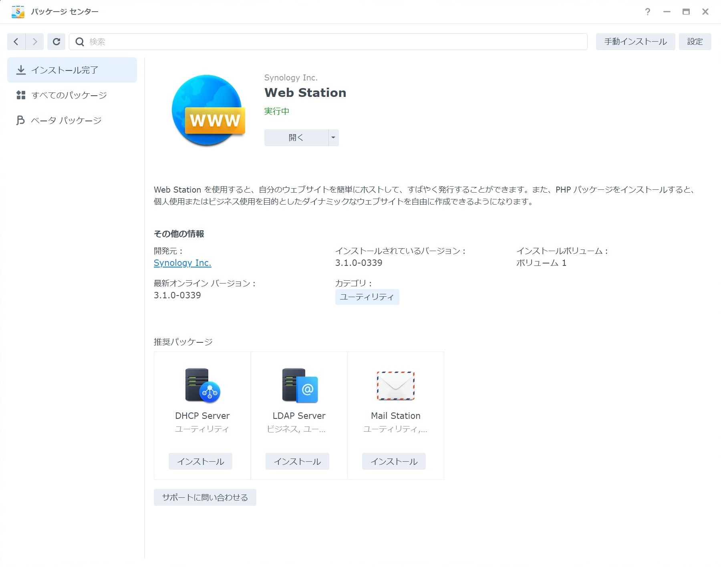Image resolution: width=721 pixels, height=567 pixels.
Task: Click the forward navigation arrow
Action: 35,42
